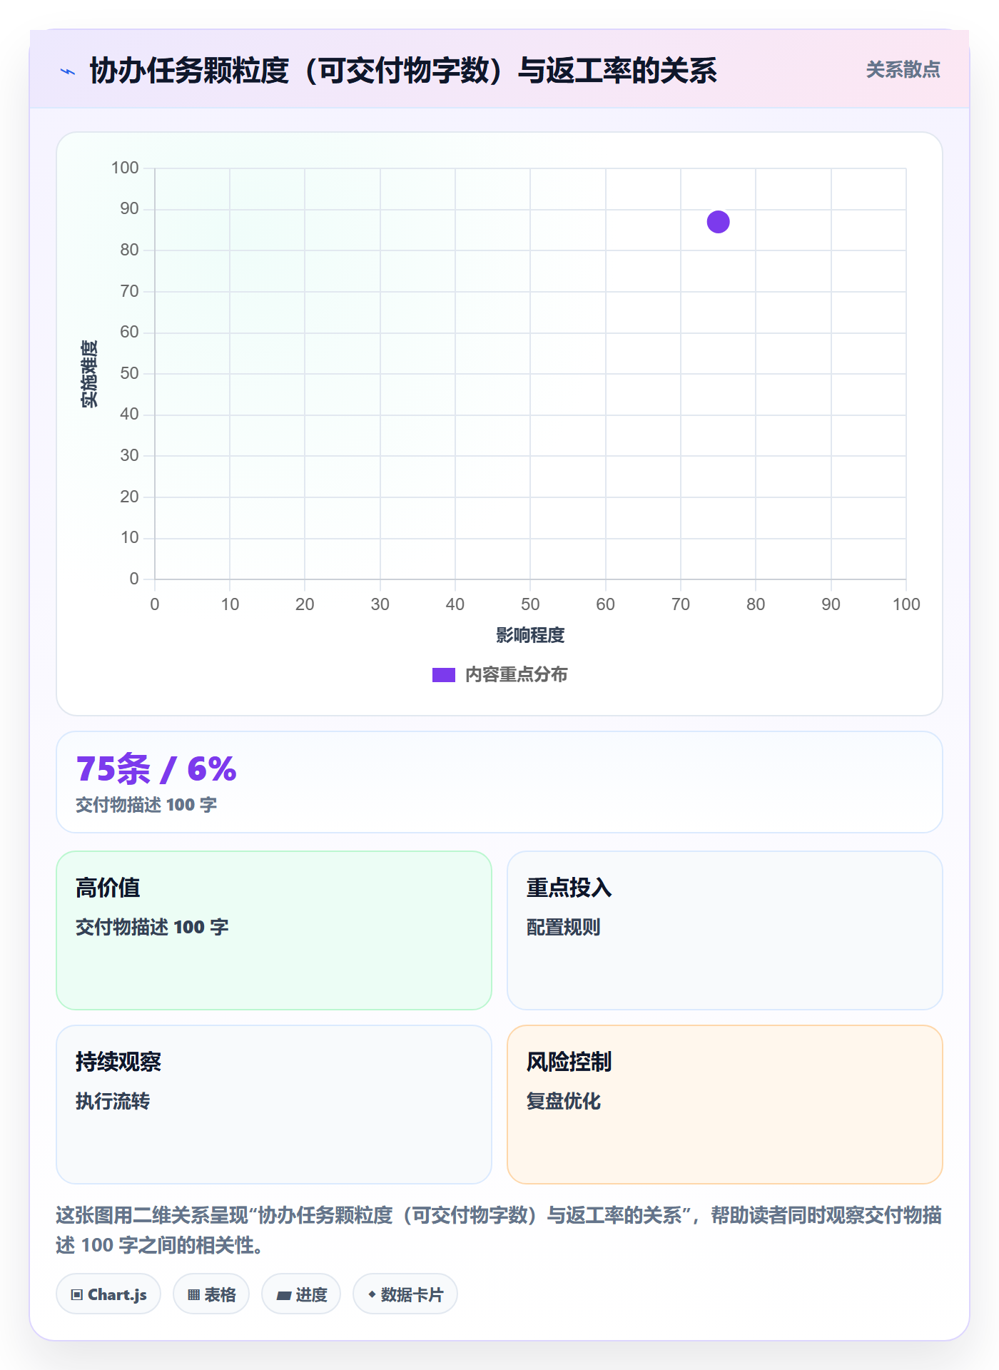Open the 重点投入 quadrant card
The width and height of the screenshot is (999, 1370).
click(x=724, y=930)
